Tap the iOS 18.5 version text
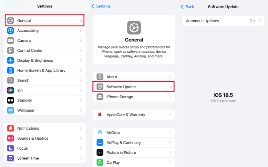This screenshot has height=167, width=268. click(223, 95)
